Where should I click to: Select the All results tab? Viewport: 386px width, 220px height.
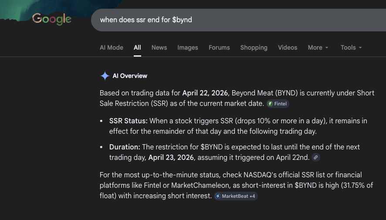(137, 47)
